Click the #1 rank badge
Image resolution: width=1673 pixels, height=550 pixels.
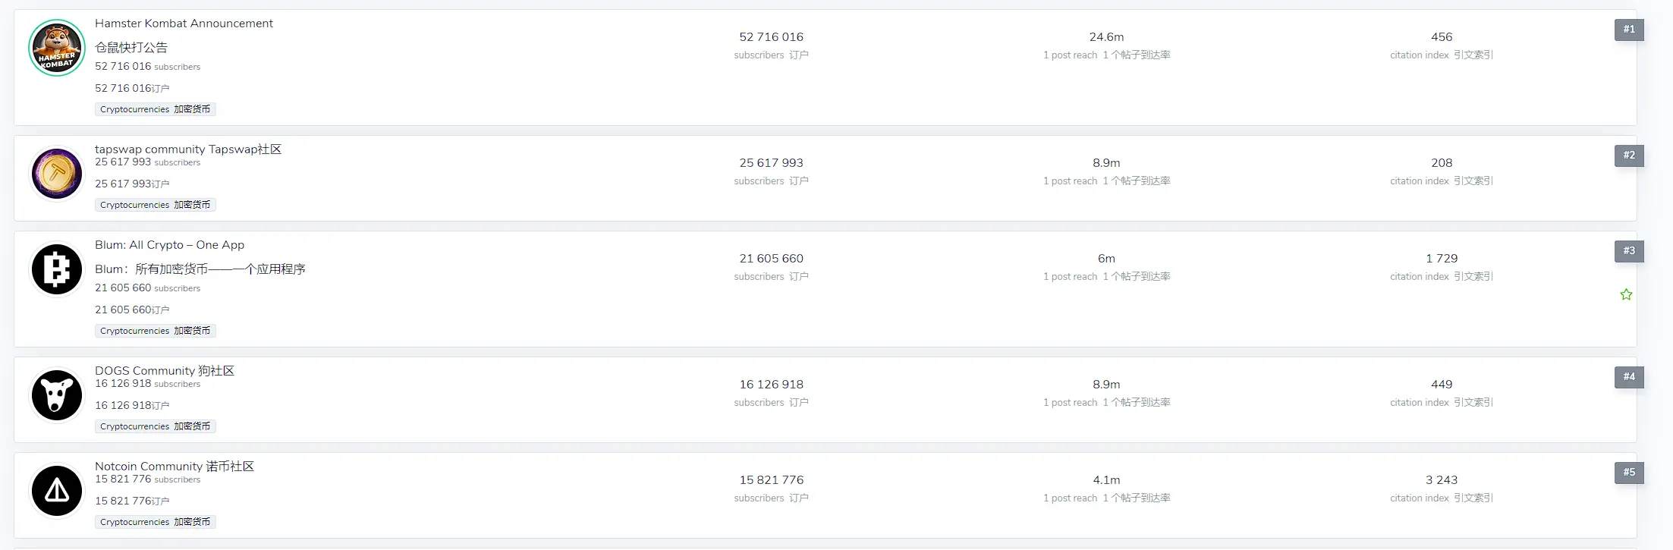point(1629,30)
